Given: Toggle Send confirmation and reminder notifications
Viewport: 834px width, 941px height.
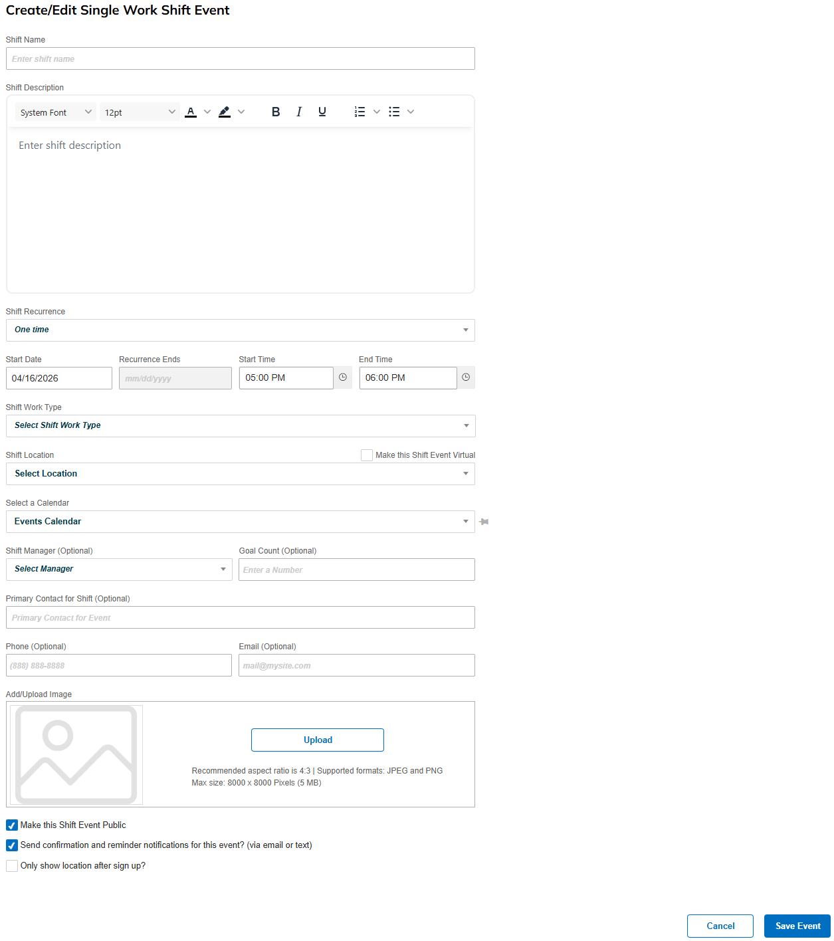Looking at the screenshot, I should tap(12, 845).
